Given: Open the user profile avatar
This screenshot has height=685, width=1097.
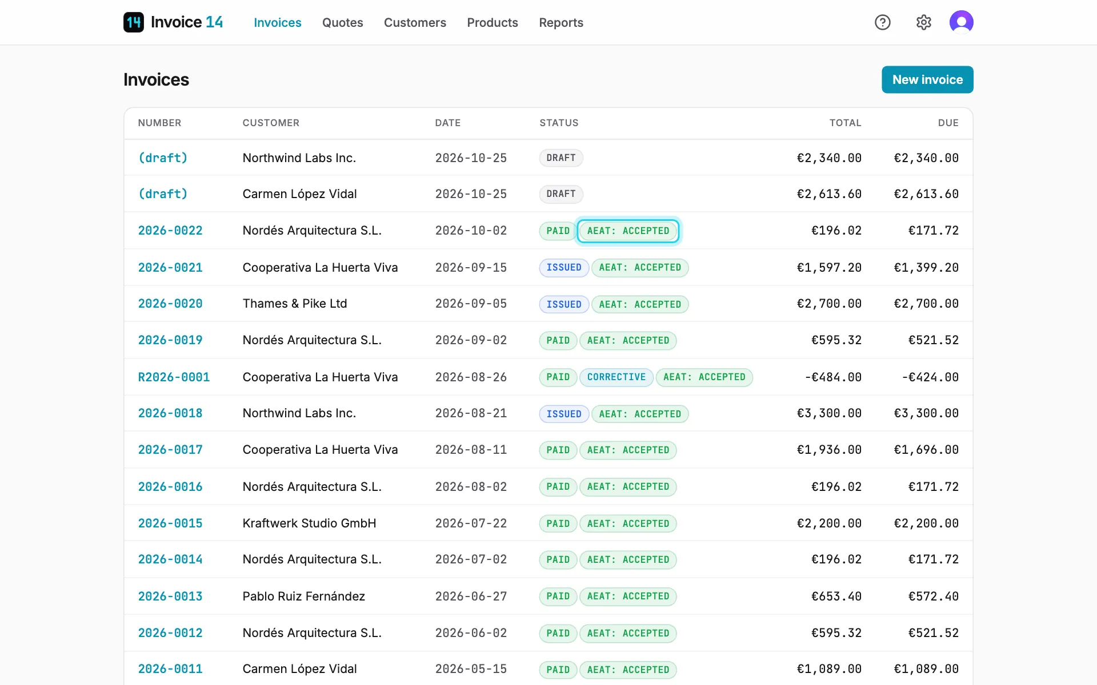Looking at the screenshot, I should pyautogui.click(x=962, y=22).
